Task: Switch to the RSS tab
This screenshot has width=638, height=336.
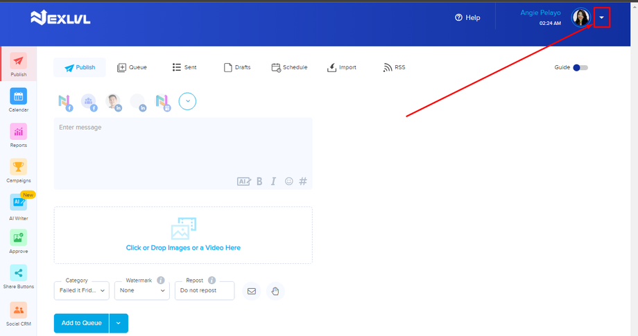Action: [x=395, y=67]
